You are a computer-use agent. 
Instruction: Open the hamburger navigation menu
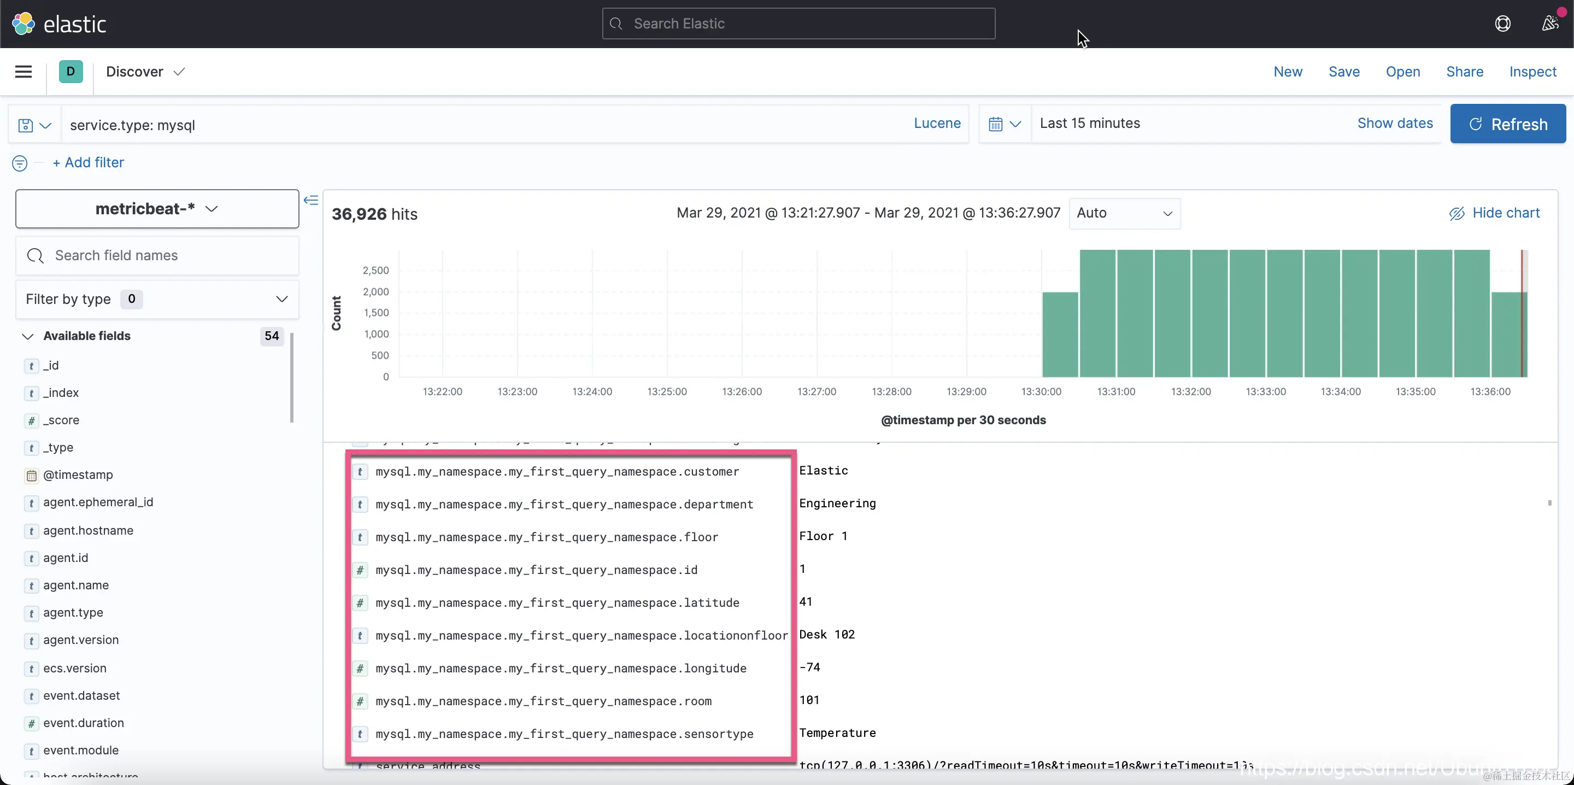click(x=23, y=72)
